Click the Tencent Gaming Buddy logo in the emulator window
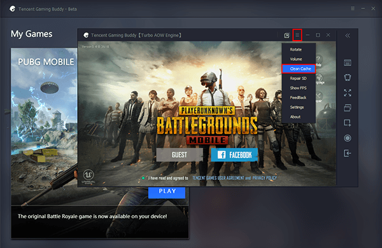Image resolution: width=382 pixels, height=248 pixels. point(86,35)
